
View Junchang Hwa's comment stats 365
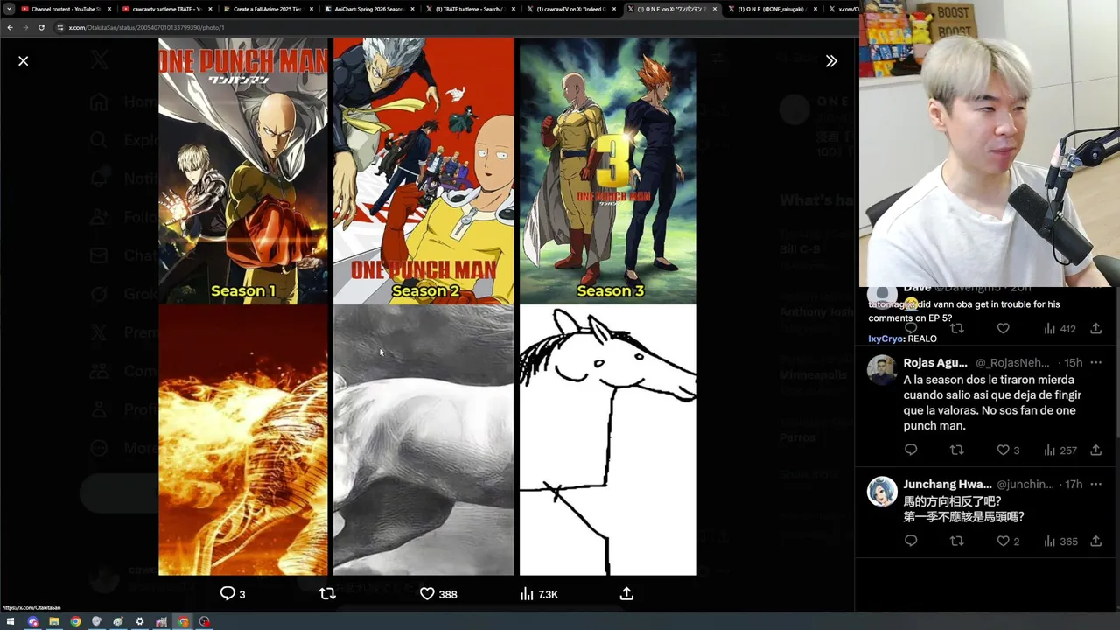click(x=1060, y=542)
